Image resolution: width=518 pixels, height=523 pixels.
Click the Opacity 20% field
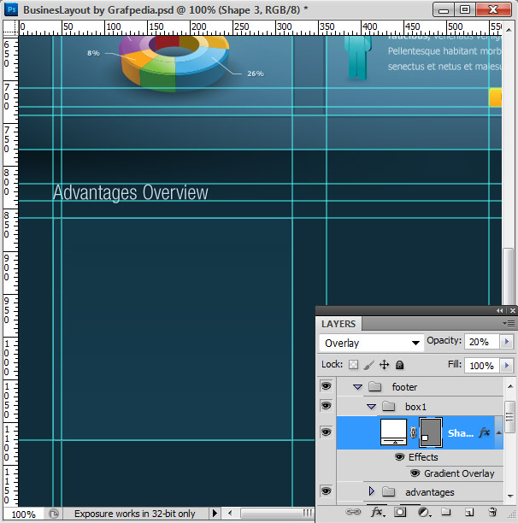[x=482, y=342]
